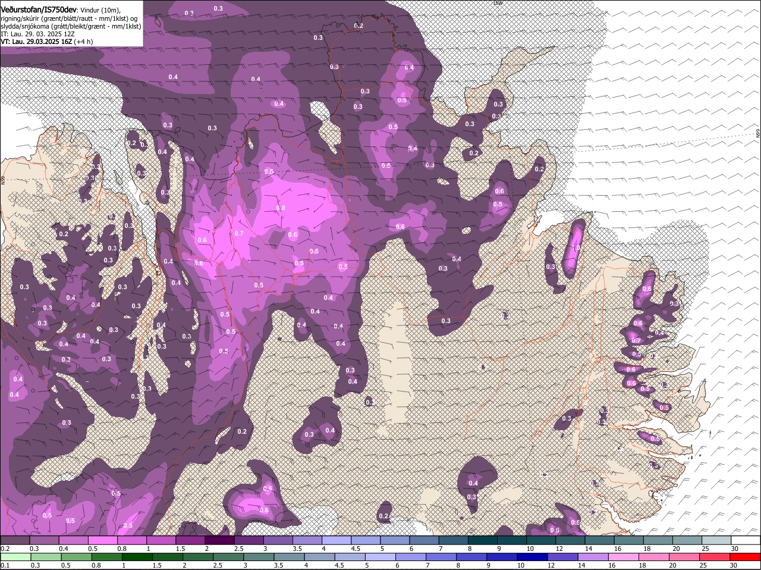
Task: Pick the 0.2–0.3 swatch in the upper legend row
Action: pos(15,540)
